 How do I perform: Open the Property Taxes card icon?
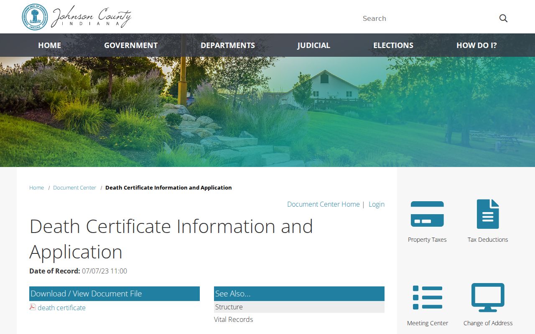(x=427, y=214)
